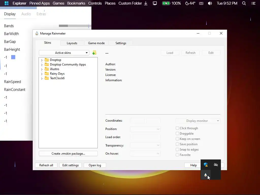The width and height of the screenshot is (260, 195).
Task: Open the Custom Folder menu
Action: (x=130, y=3)
